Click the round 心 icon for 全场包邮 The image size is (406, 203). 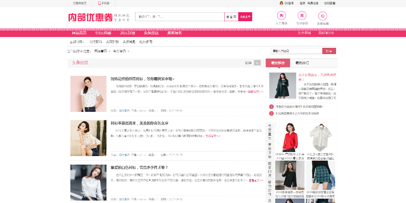pyautogui.click(x=323, y=16)
